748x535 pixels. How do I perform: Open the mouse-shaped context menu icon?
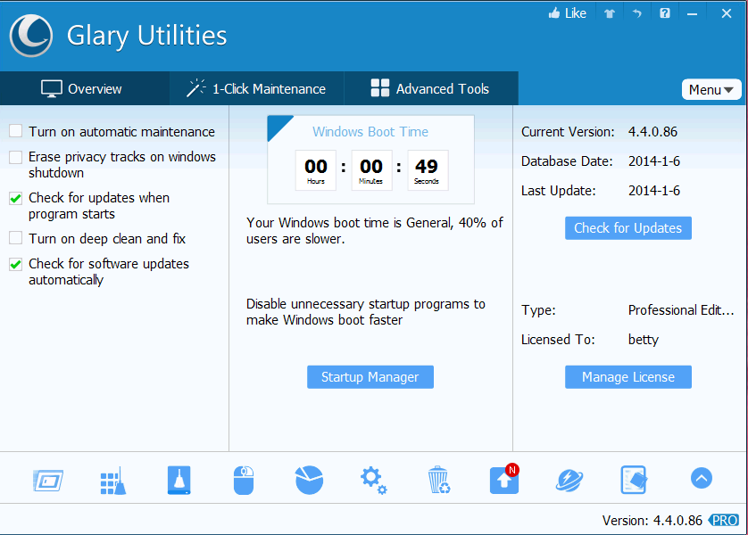point(244,481)
